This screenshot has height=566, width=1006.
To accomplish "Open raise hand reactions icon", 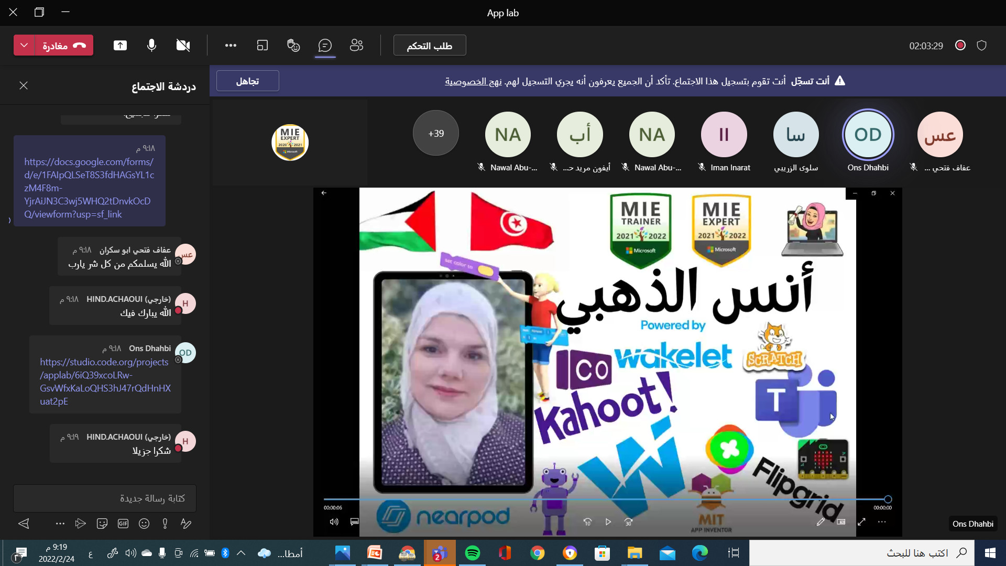I will pos(293,46).
